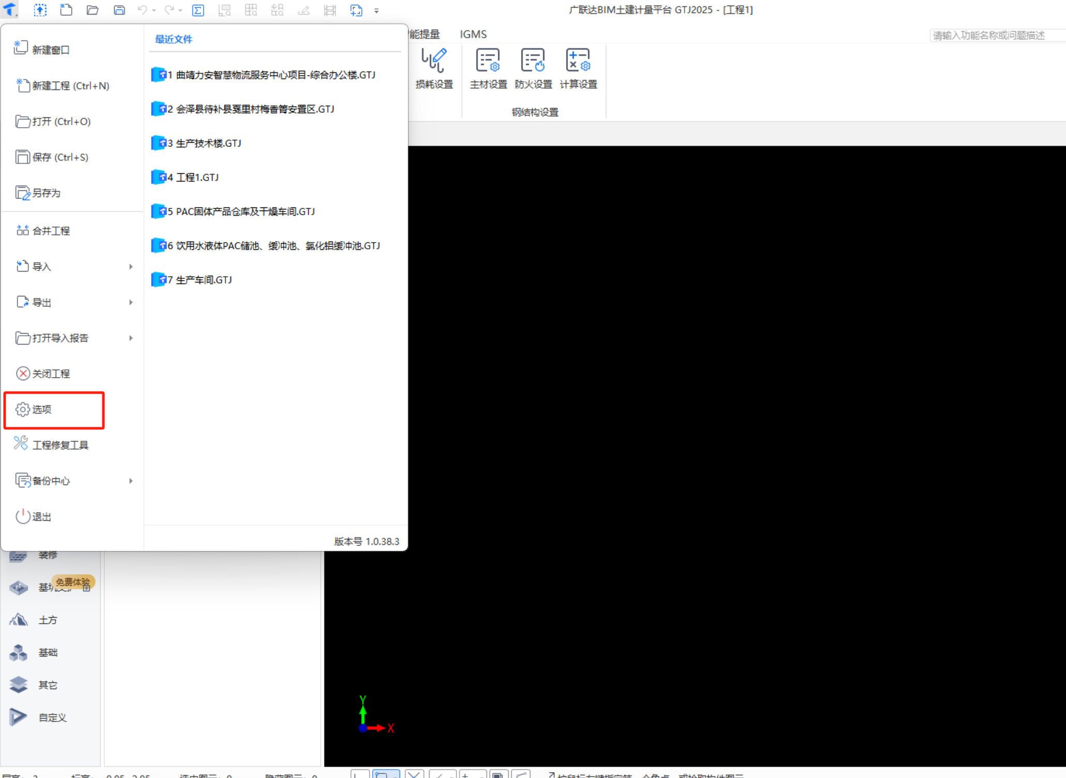Open recent file 6 饮用水液体PAC储池
1066x778 pixels.
(x=266, y=246)
